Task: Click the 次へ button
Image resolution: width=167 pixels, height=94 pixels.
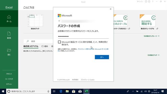Action: click(x=102, y=57)
